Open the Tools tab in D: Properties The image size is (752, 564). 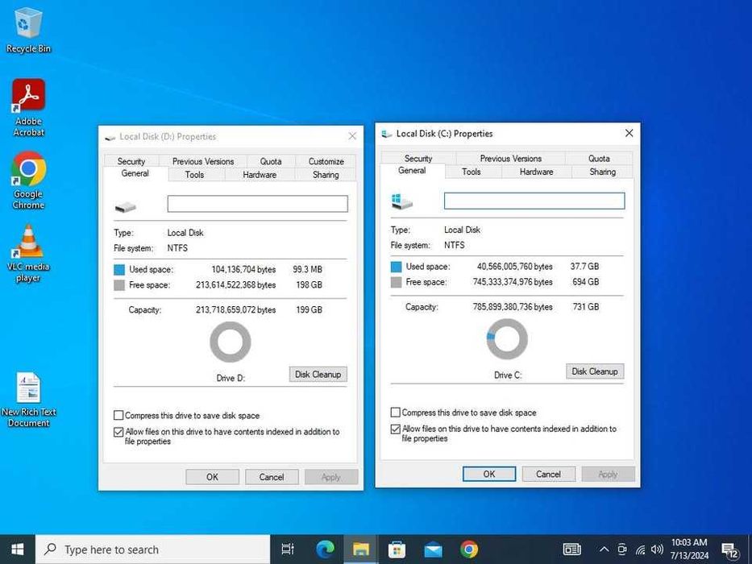tap(194, 175)
